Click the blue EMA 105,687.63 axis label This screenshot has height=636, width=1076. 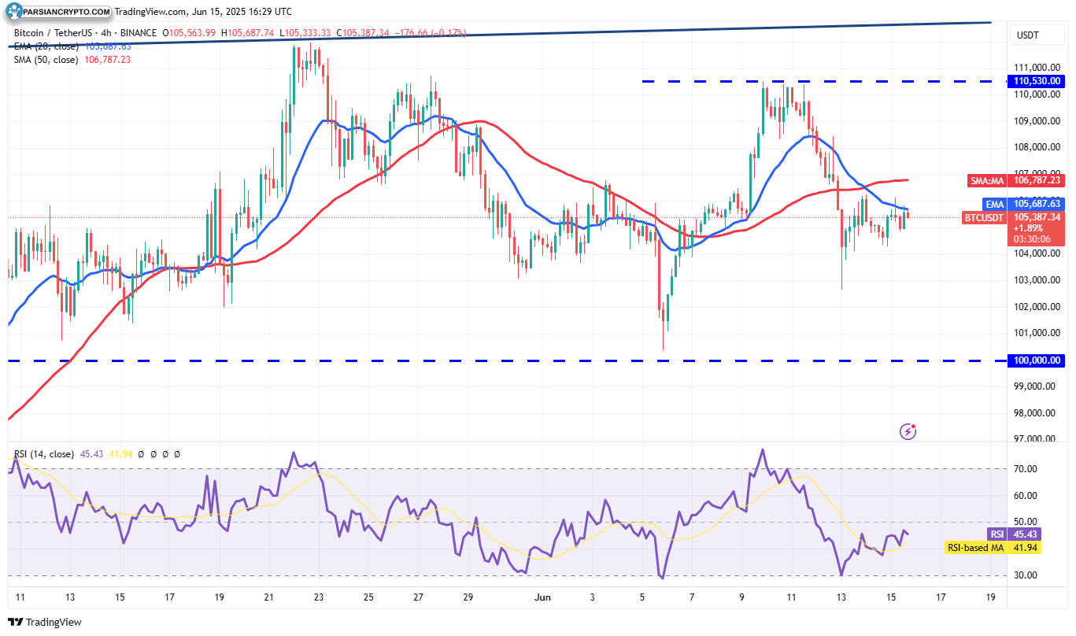click(1024, 204)
